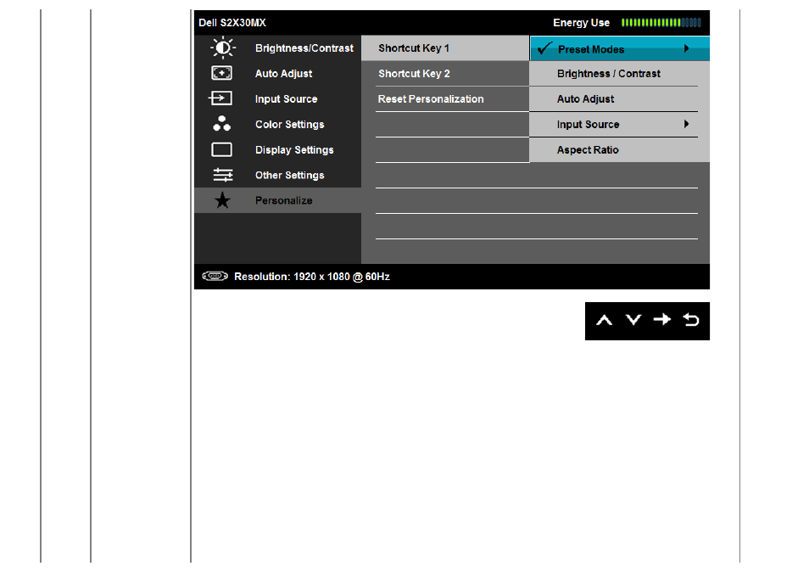The height and width of the screenshot is (572, 809).
Task: Select Shortcut Key 1
Action: click(x=445, y=48)
